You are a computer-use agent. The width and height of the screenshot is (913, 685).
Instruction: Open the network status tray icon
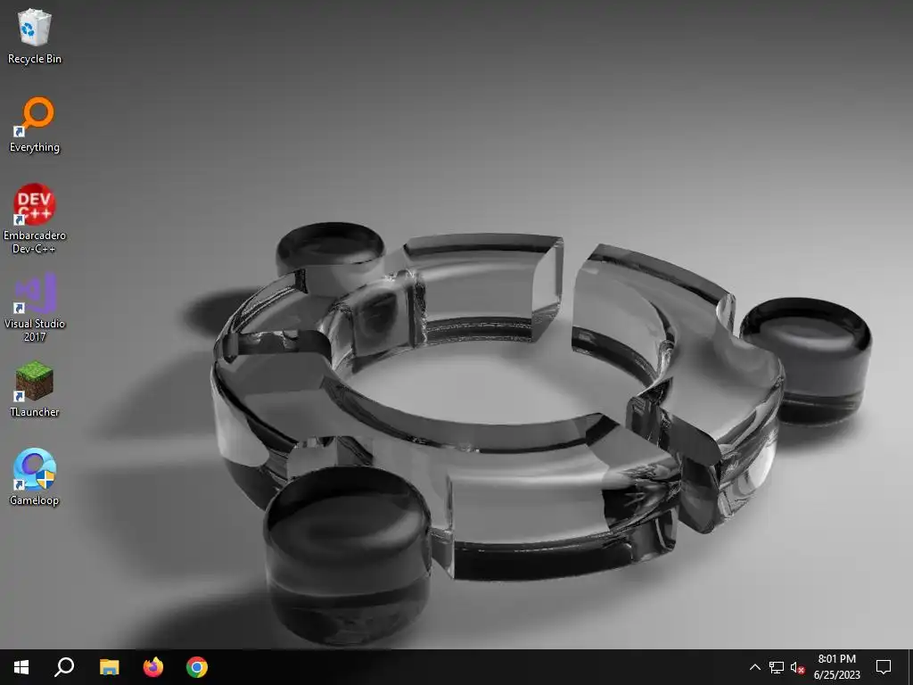pyautogui.click(x=777, y=667)
